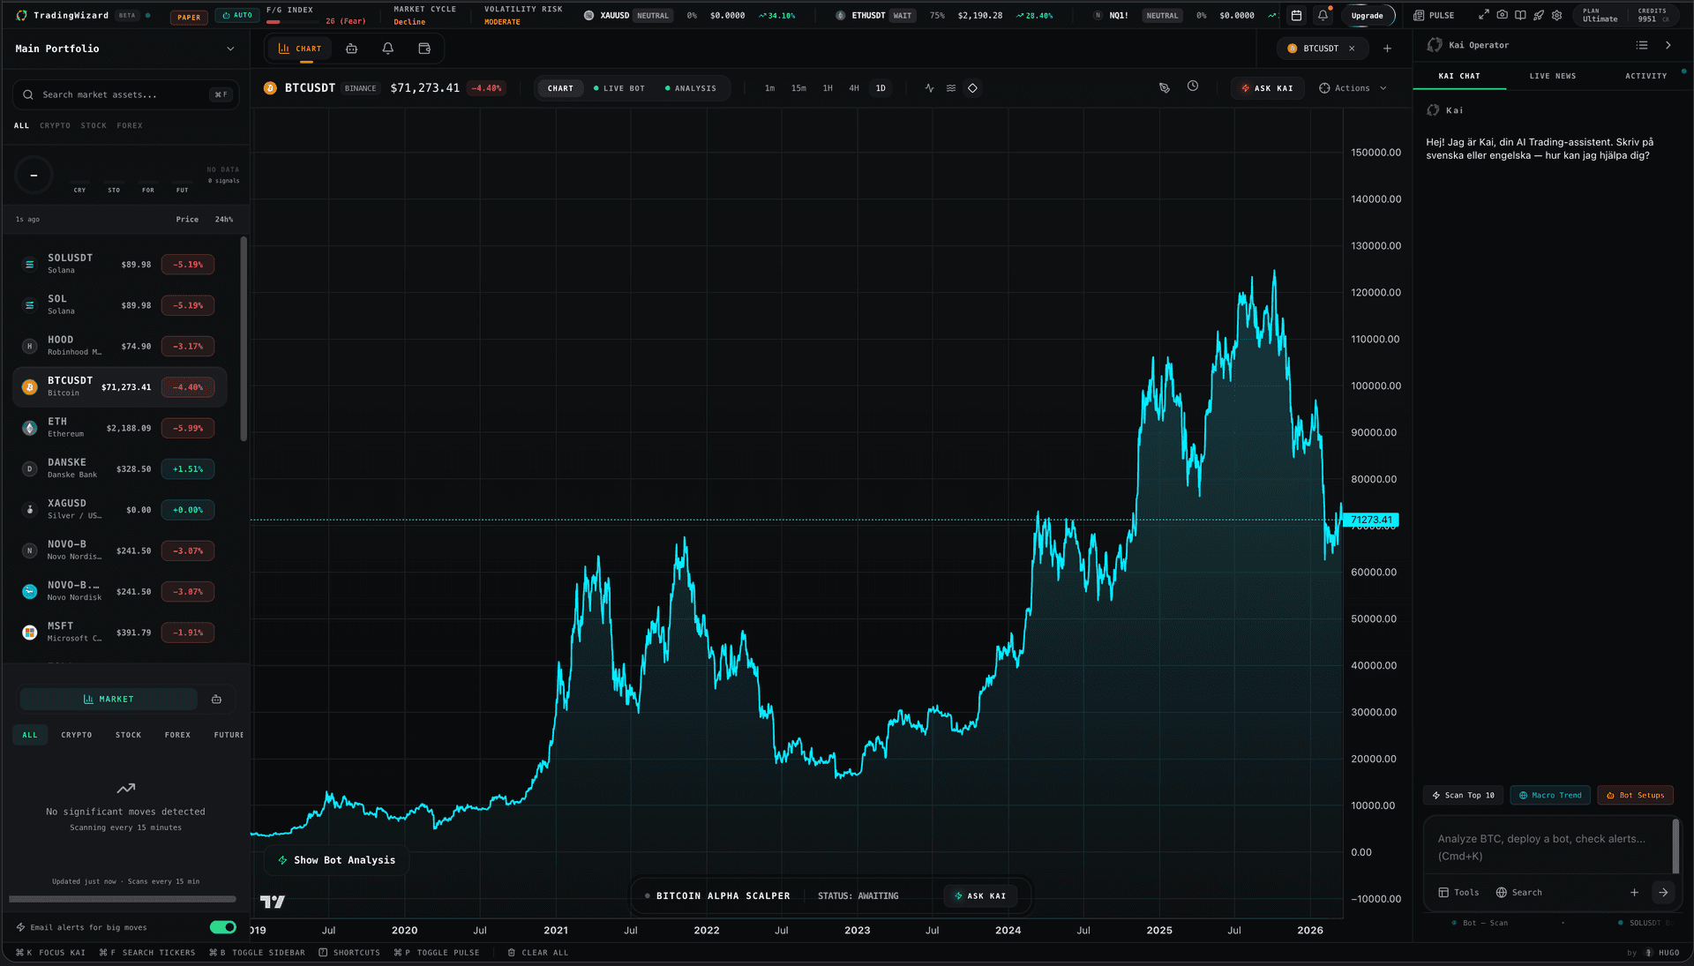Toggle PAPER trading mode badge
1694x966 pixels.
pos(189,17)
